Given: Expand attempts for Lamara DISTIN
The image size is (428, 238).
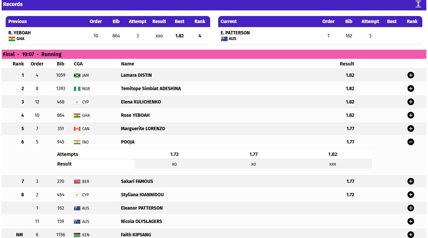Looking at the screenshot, I should [411, 75].
